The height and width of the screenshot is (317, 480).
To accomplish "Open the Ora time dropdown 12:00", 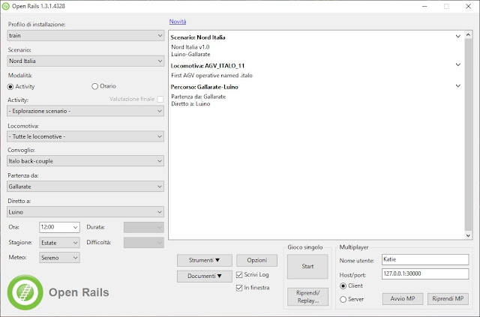I will (59, 227).
